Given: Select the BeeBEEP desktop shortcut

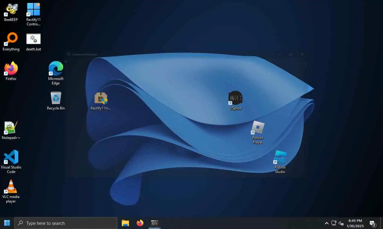Looking at the screenshot, I should [11, 13].
